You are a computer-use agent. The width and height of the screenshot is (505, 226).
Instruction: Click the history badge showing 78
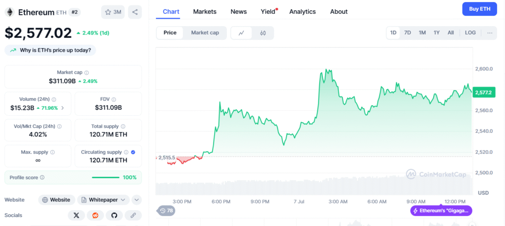167,211
